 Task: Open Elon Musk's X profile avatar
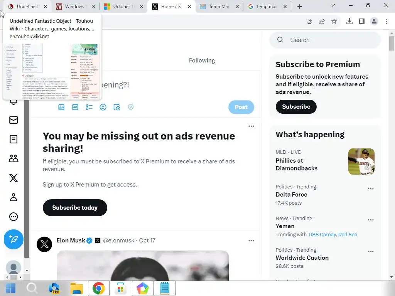click(44, 244)
